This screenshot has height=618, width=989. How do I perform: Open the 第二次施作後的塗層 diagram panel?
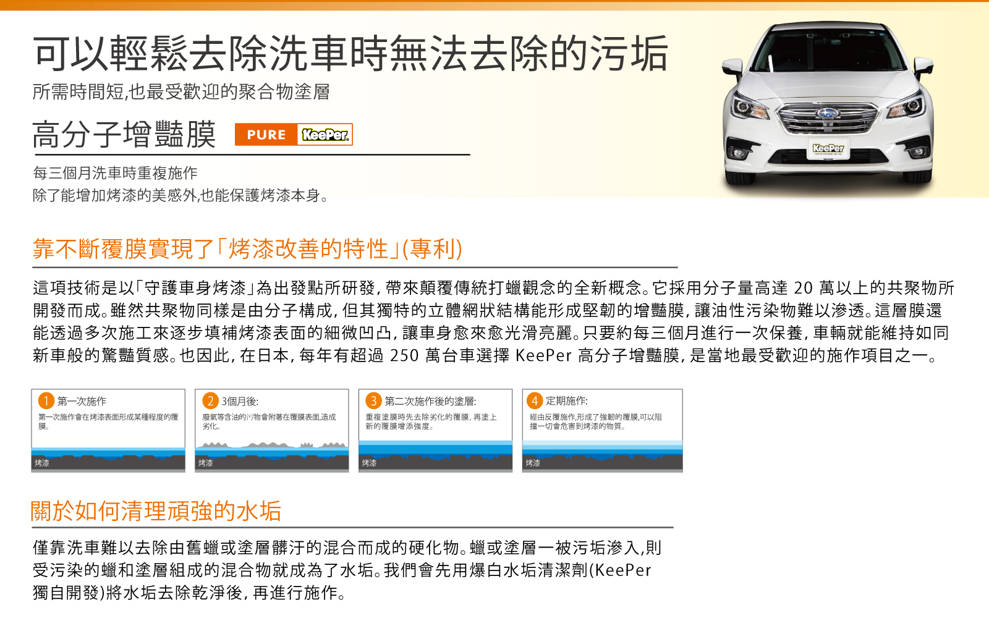[436, 431]
